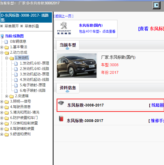Click the computer icon beside 当前:线路图

coord(2,36)
